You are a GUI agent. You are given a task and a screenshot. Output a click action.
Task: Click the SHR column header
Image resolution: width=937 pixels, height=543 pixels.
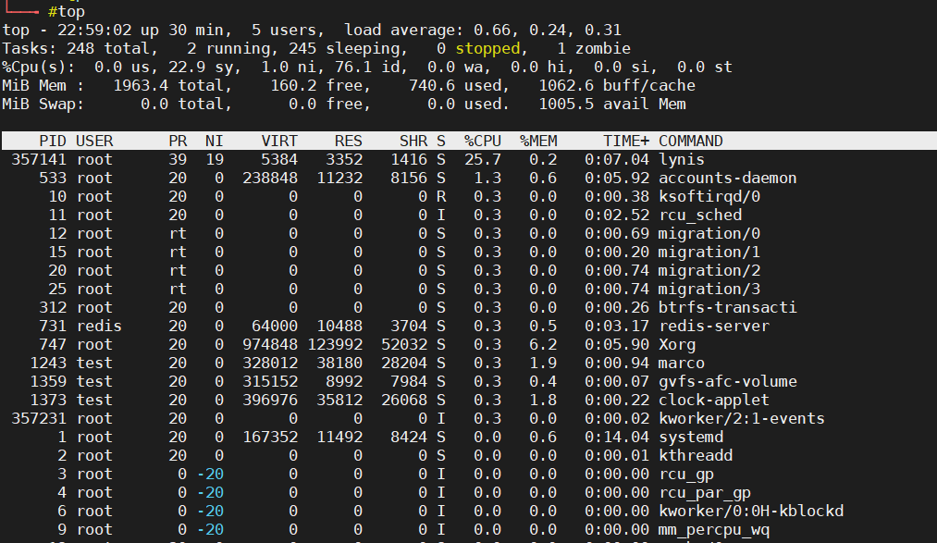413,141
